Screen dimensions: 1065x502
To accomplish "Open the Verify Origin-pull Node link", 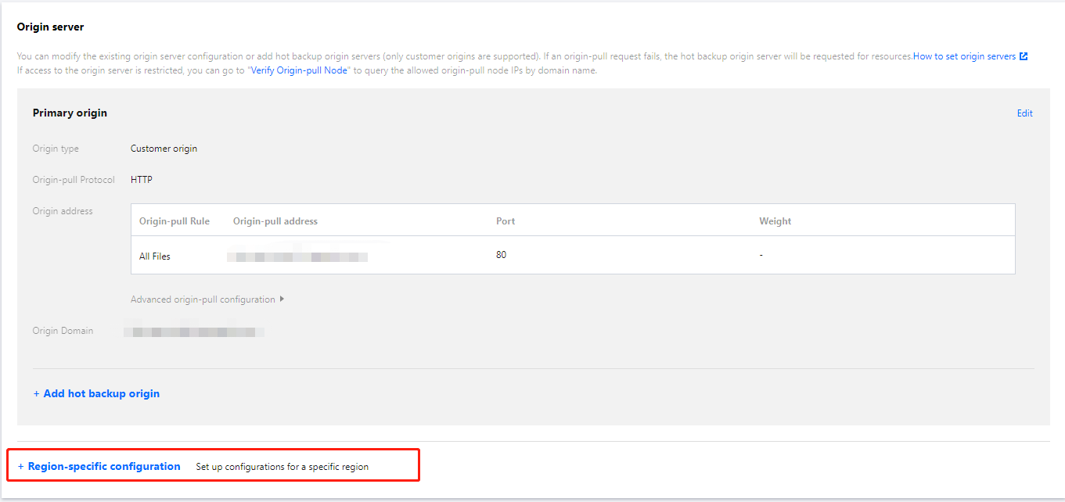I will (x=298, y=70).
